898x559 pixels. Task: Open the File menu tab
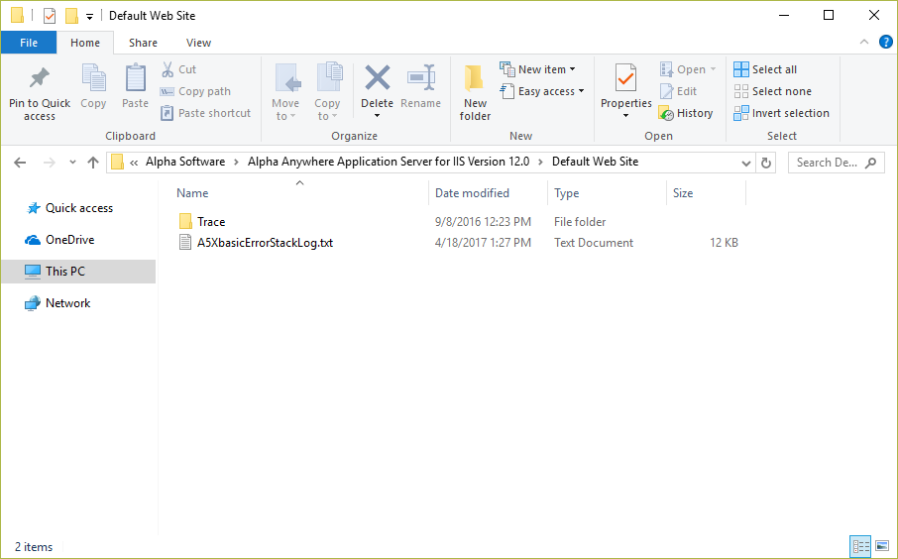[29, 43]
